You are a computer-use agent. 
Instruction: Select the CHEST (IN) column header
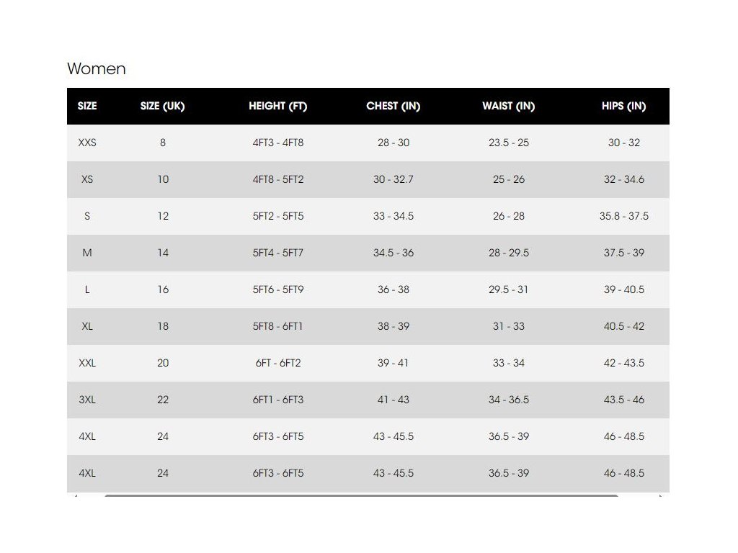click(x=394, y=106)
